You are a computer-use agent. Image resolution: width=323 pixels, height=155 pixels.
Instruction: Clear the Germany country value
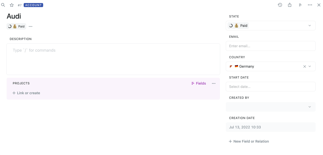coord(304,66)
